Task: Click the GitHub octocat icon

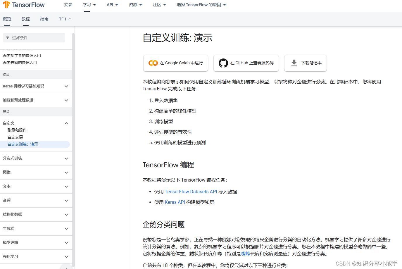Action: click(223, 63)
